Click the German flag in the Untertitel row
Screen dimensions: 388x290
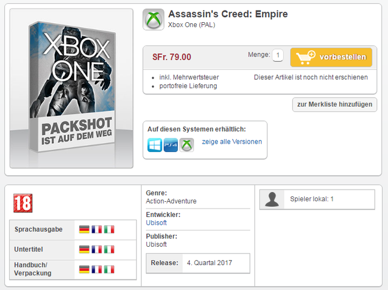tap(84, 250)
